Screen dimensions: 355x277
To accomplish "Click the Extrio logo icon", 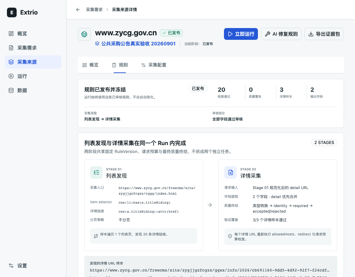I will (12, 12).
